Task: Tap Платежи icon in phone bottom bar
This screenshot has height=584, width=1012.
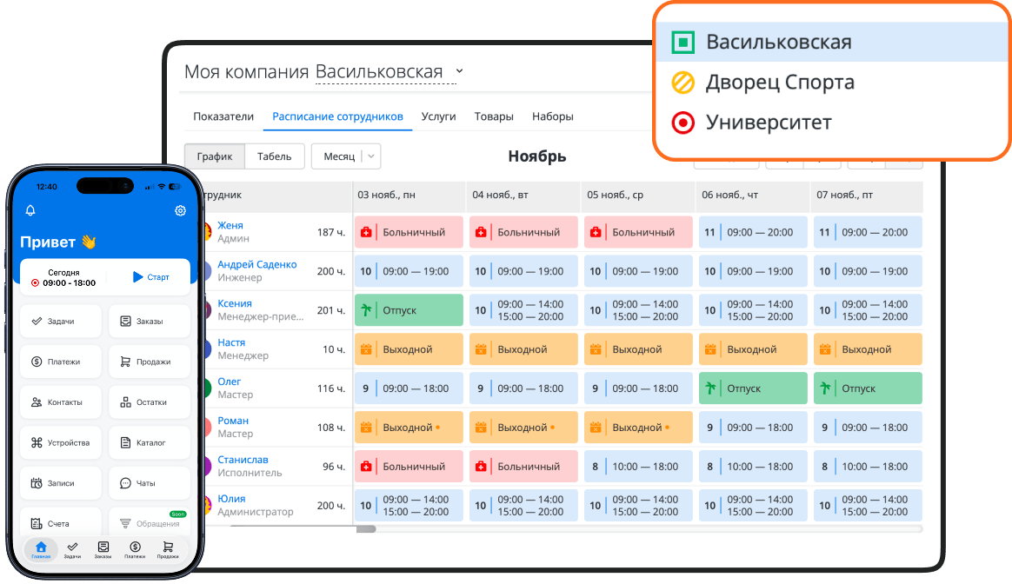Action: pyautogui.click(x=135, y=550)
